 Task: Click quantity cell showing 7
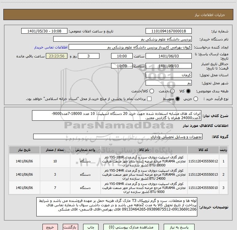coord(55,188)
